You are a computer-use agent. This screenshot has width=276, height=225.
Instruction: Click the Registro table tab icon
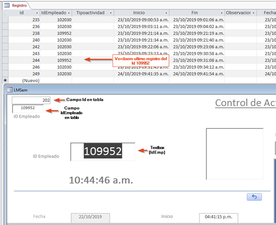pos(7,5)
